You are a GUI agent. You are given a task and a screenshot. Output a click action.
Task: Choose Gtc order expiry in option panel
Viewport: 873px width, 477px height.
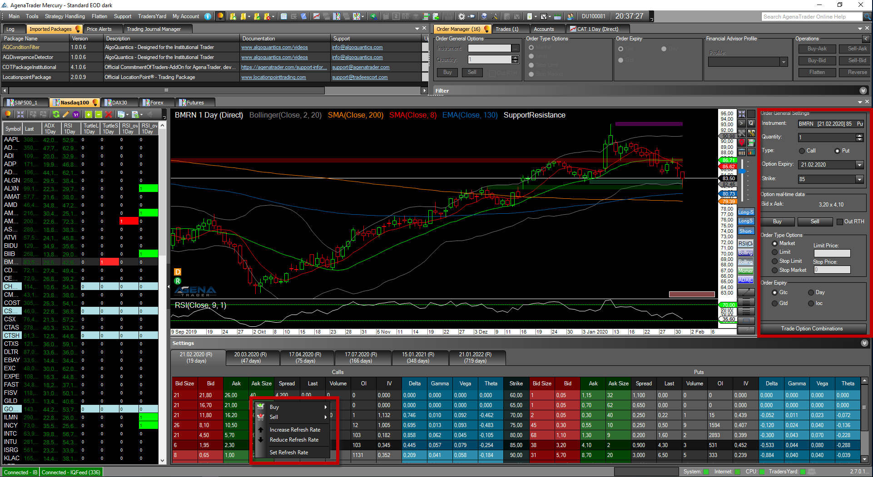(775, 293)
